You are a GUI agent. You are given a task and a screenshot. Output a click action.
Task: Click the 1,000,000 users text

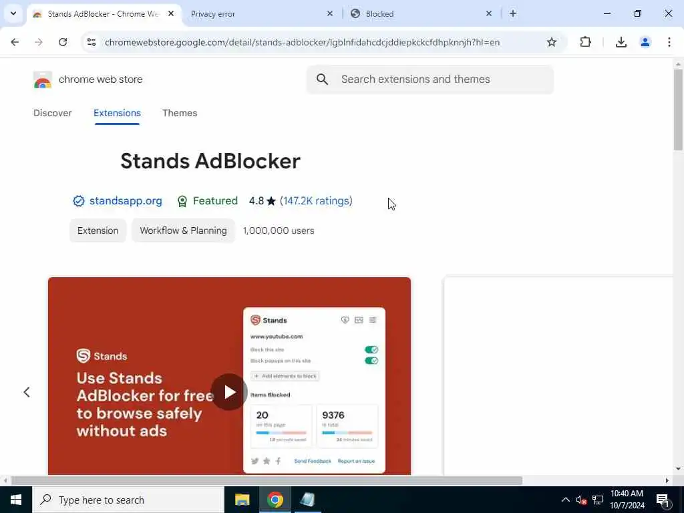tap(279, 230)
